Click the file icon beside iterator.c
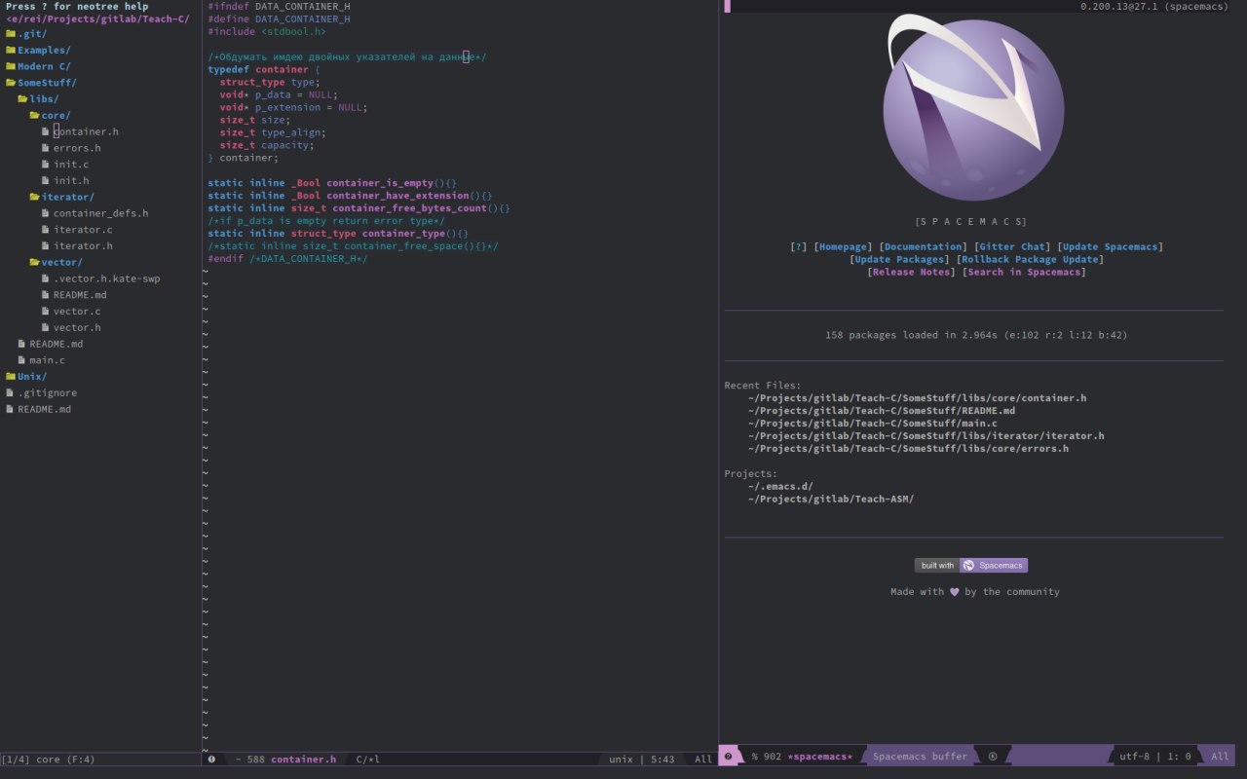Screen dimensions: 1247x779 click(45, 230)
